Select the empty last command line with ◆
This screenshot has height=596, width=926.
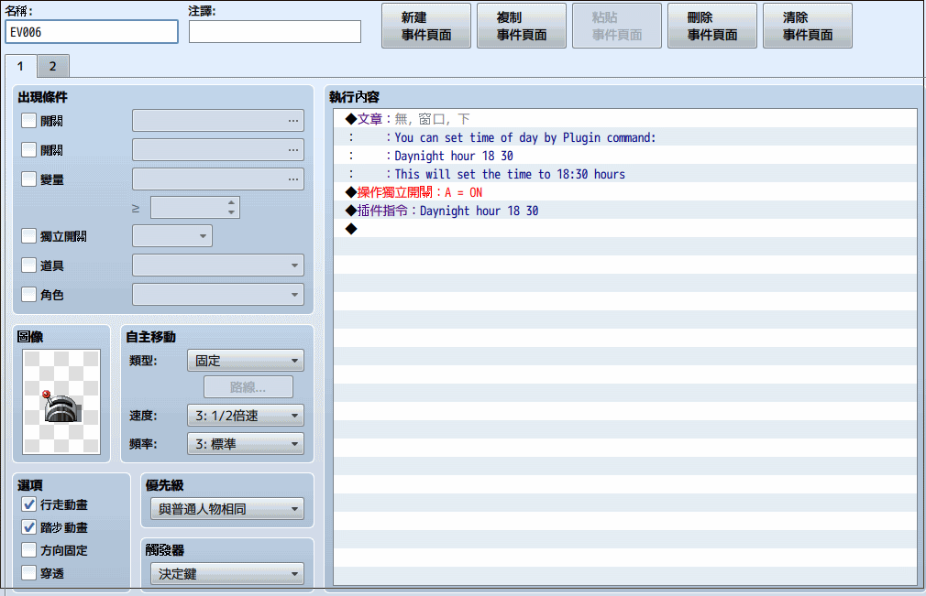[x=624, y=229]
